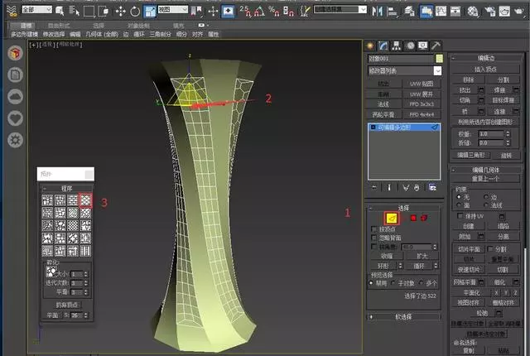Expand the 软选择 (Soft Selection) rollout
The height and width of the screenshot is (356, 530).
pos(403,316)
